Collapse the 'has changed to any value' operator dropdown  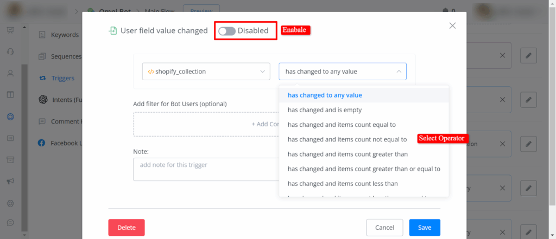pos(342,71)
